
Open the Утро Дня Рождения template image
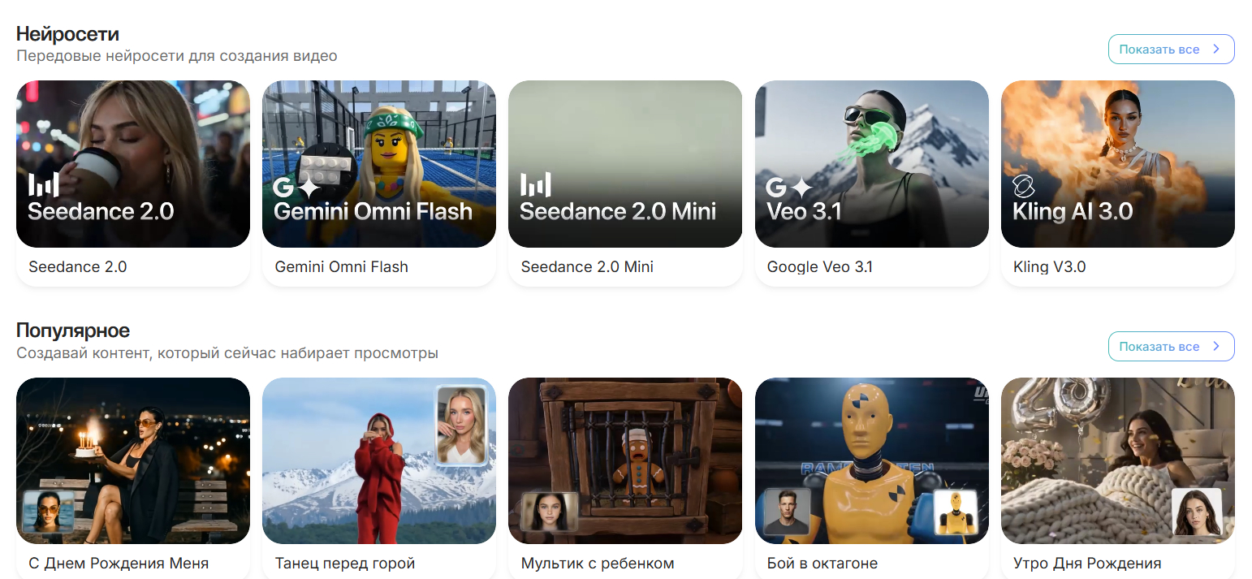[x=1118, y=460]
